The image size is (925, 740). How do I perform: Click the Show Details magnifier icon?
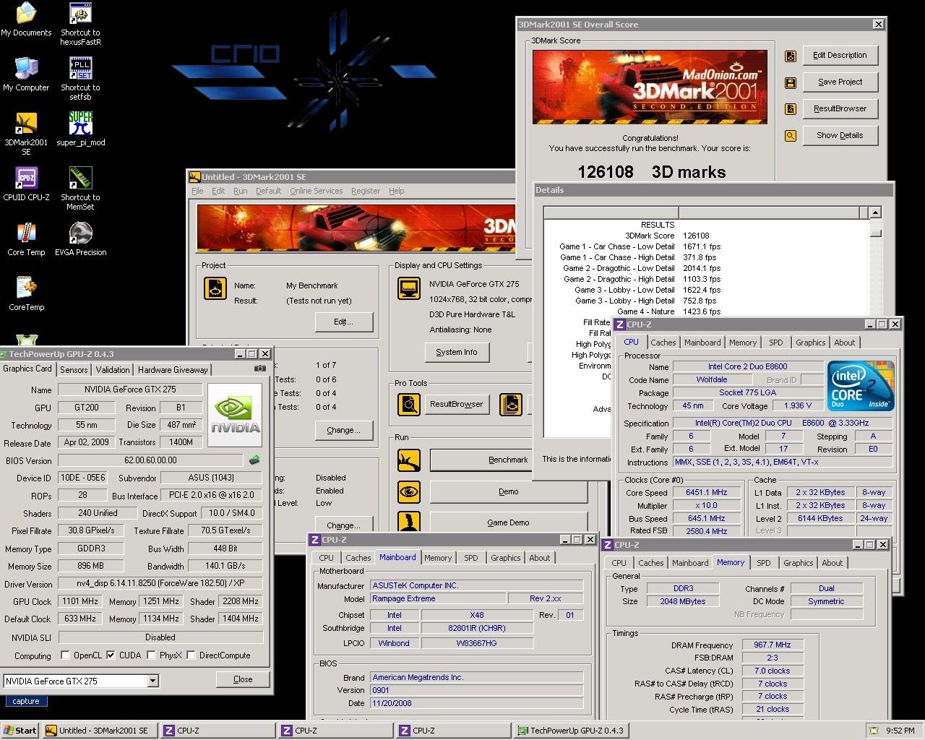pyautogui.click(x=791, y=136)
